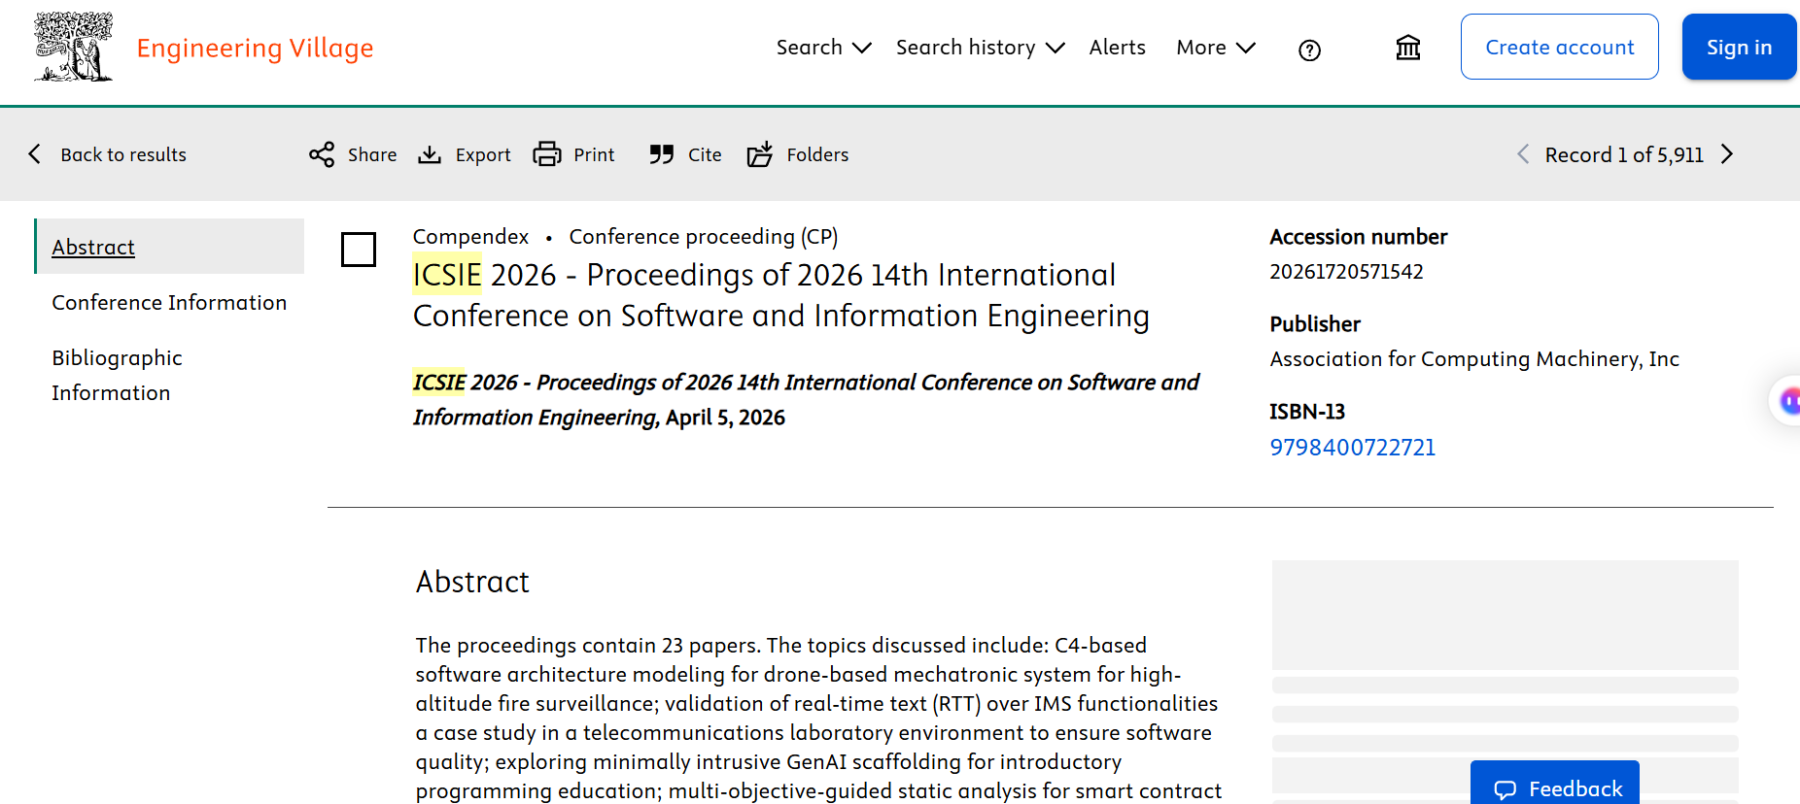Click the Share icon
The width and height of the screenshot is (1800, 804).
pyautogui.click(x=322, y=154)
